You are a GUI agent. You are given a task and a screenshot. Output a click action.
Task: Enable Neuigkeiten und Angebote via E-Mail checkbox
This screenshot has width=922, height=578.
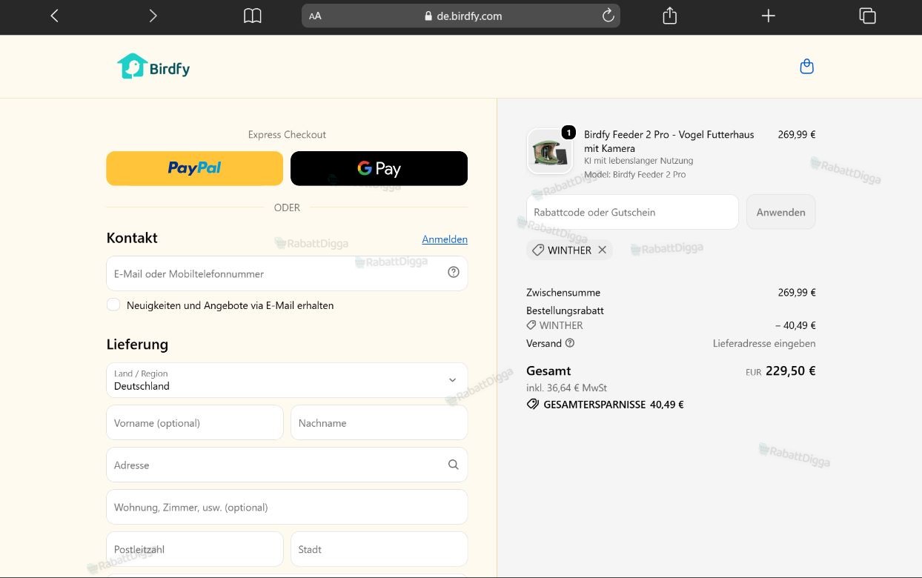[x=113, y=305]
